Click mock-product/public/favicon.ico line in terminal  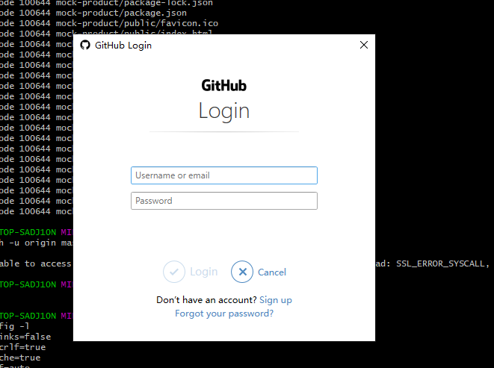point(109,23)
